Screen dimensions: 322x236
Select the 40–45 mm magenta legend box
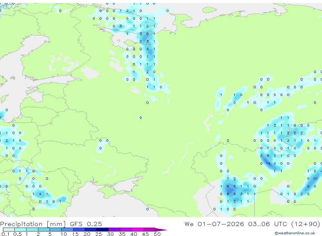tap(137, 230)
